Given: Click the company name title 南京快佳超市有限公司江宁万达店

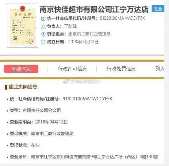Looking at the screenshot, I should click(x=94, y=10).
